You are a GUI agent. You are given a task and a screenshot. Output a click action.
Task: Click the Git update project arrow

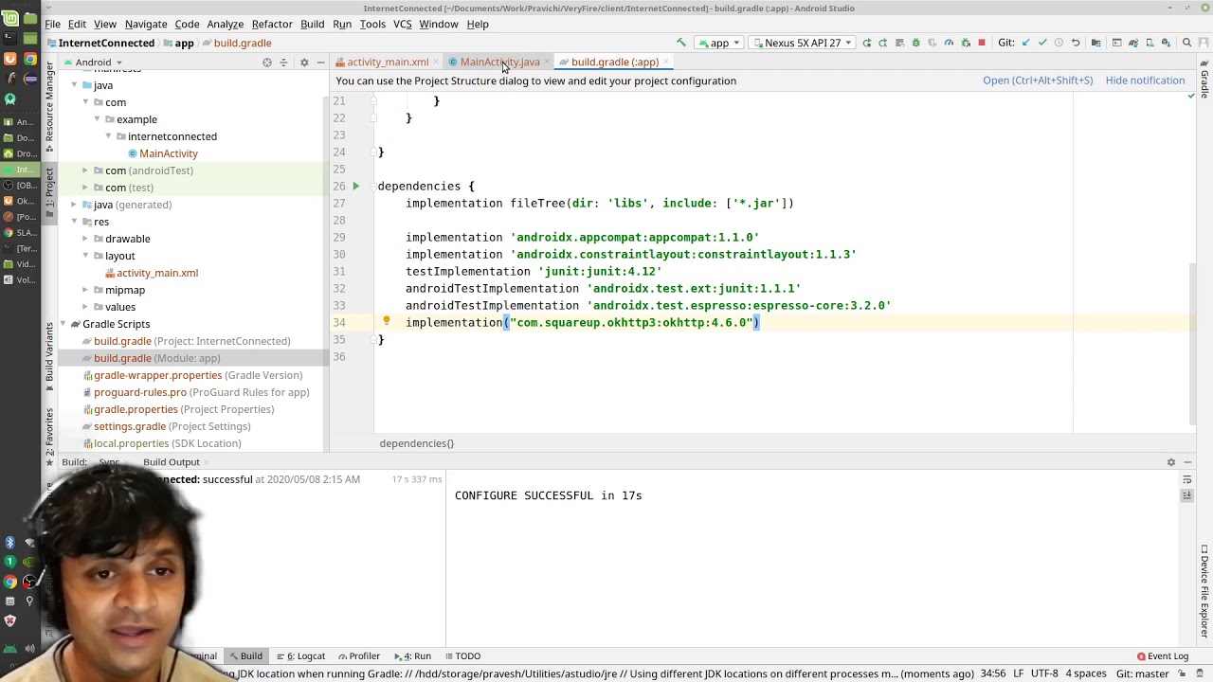point(1025,43)
